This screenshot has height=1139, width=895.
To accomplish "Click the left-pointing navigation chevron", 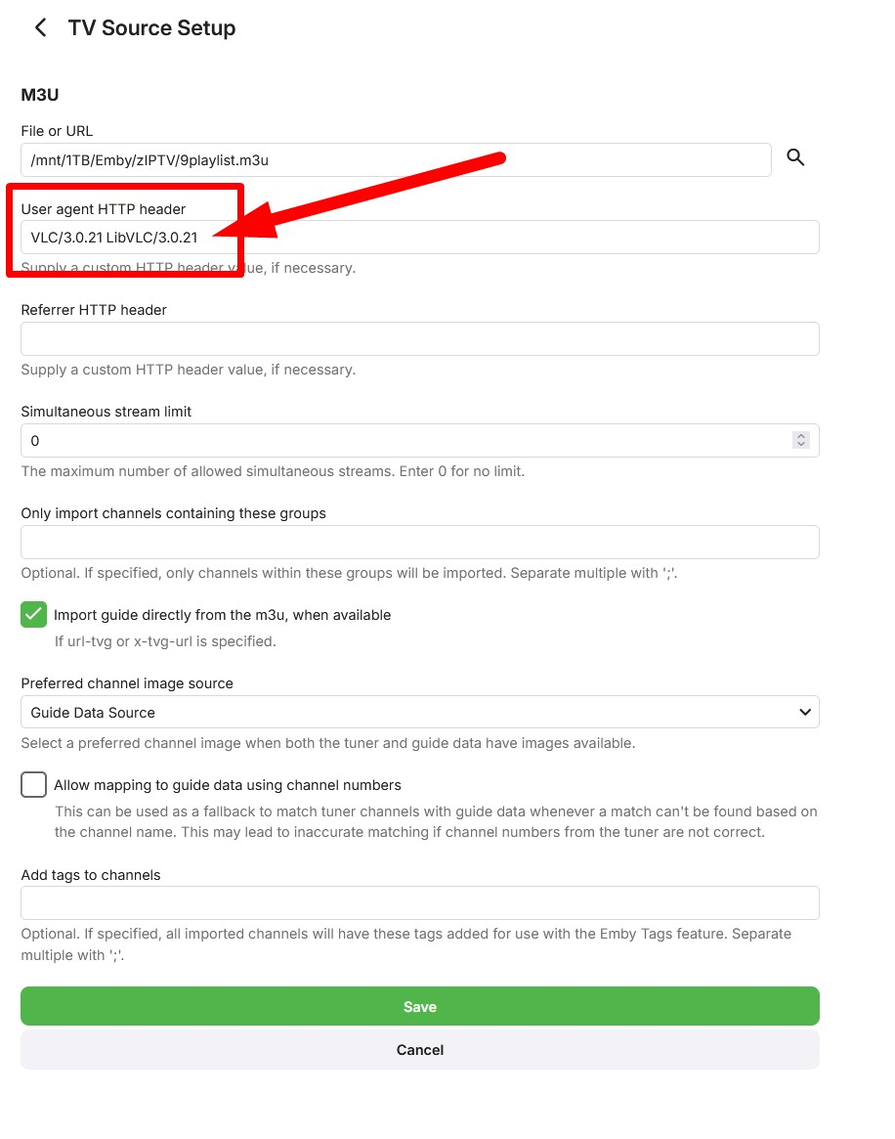I will (x=39, y=27).
